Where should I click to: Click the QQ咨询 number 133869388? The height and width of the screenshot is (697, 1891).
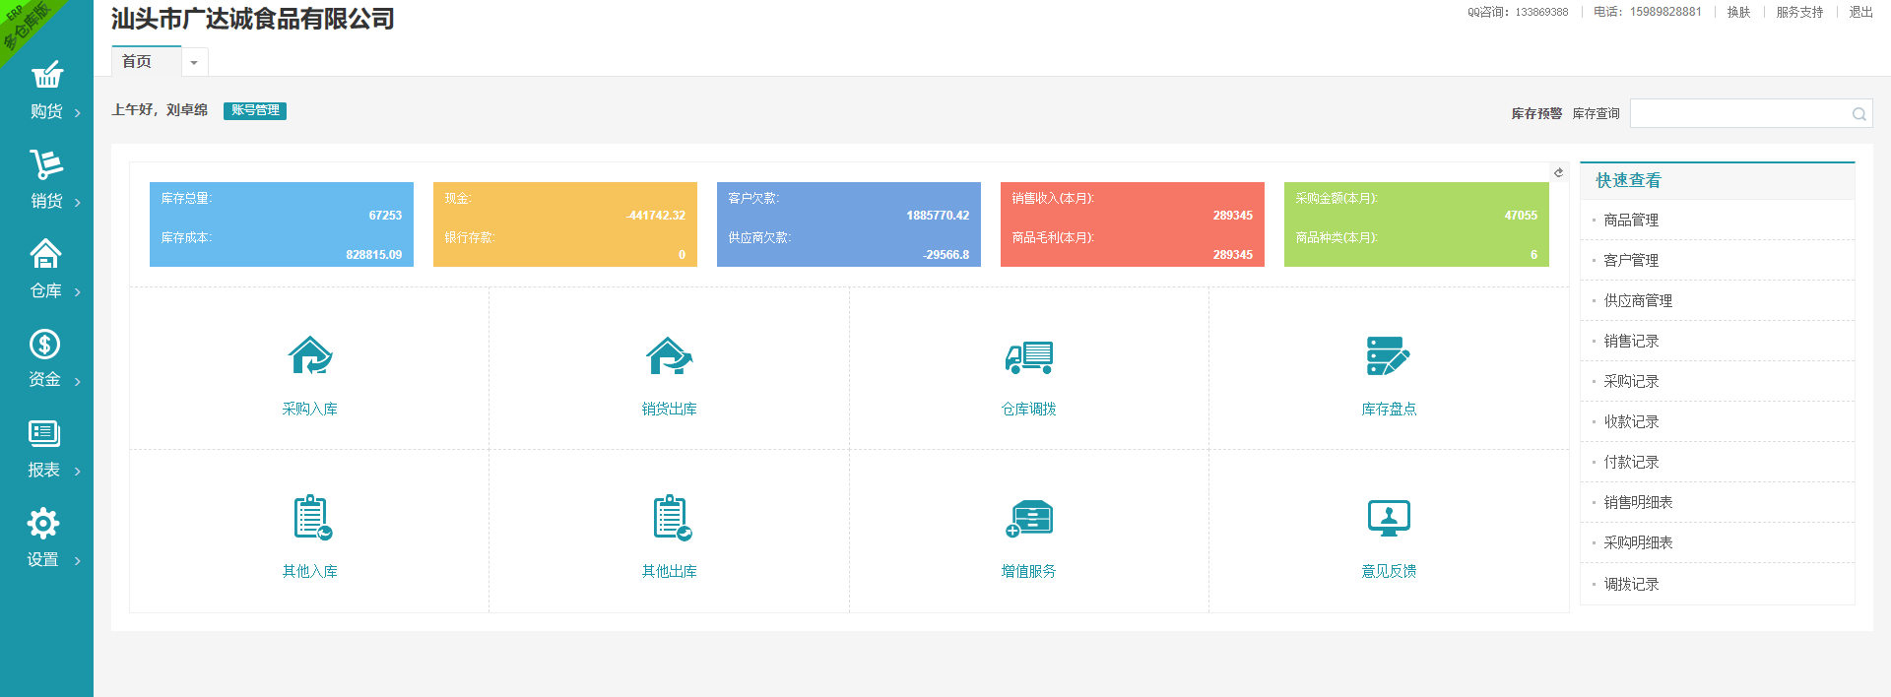1541,12
